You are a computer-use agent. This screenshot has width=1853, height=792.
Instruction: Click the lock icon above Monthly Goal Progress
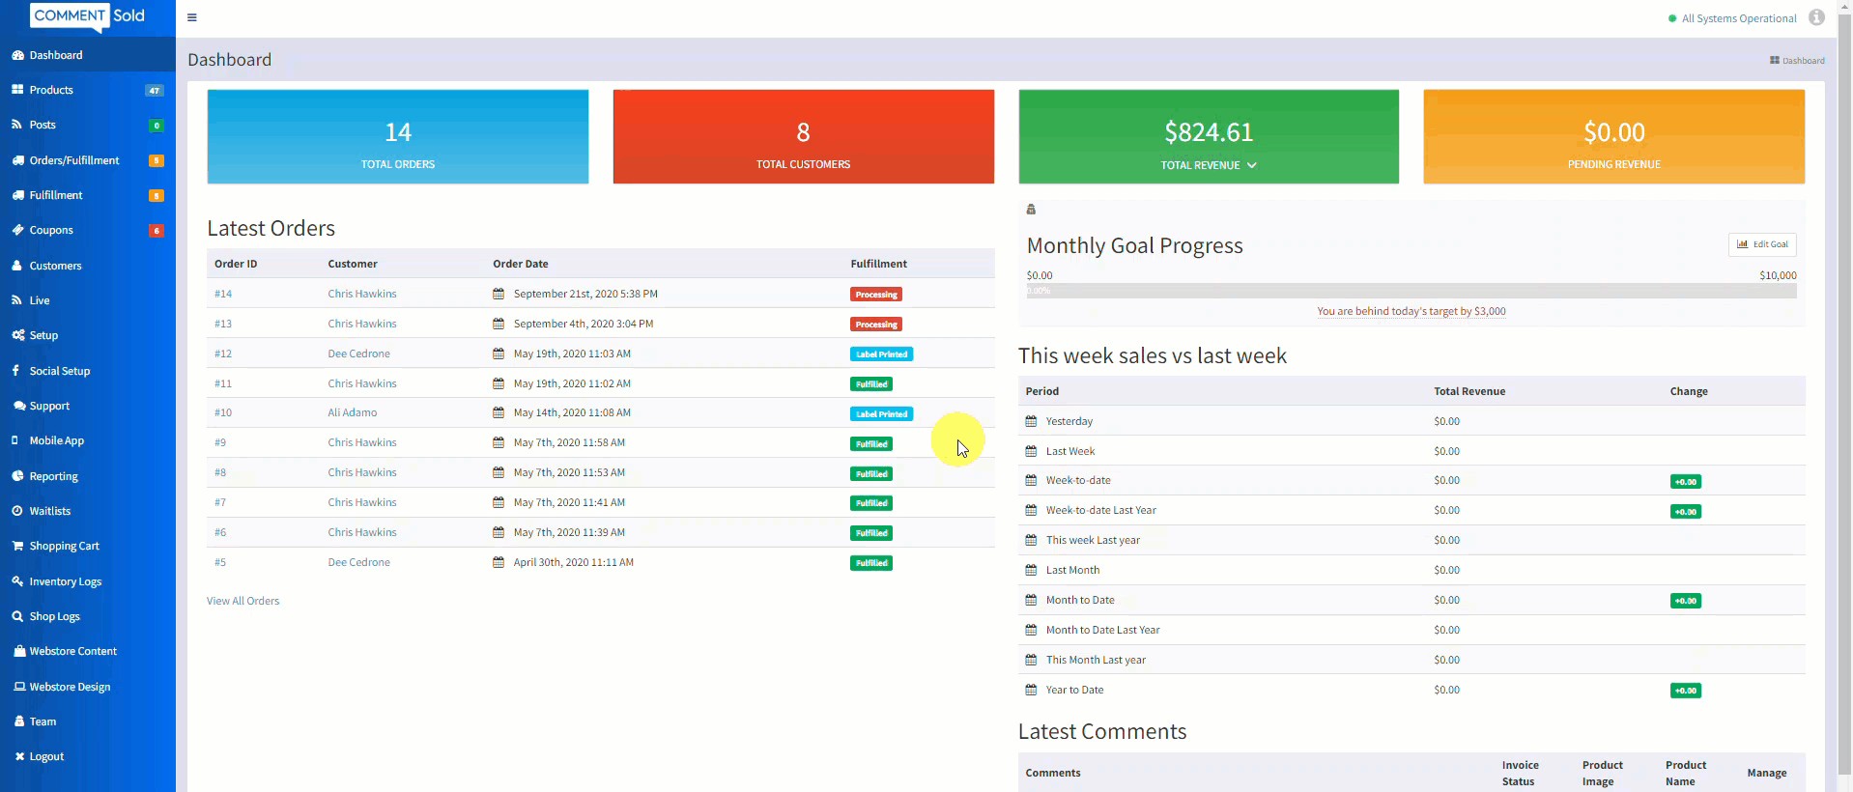[1031, 209]
